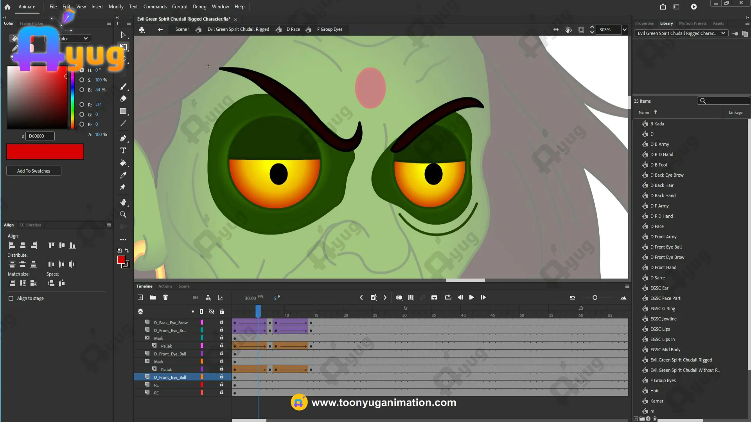Select the Zoom magnifier tool
The width and height of the screenshot is (751, 422).
(x=123, y=215)
